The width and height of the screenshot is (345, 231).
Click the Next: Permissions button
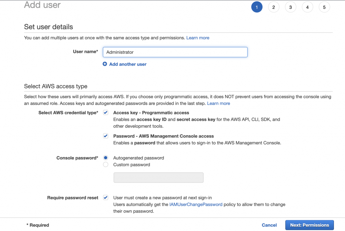[309, 225]
